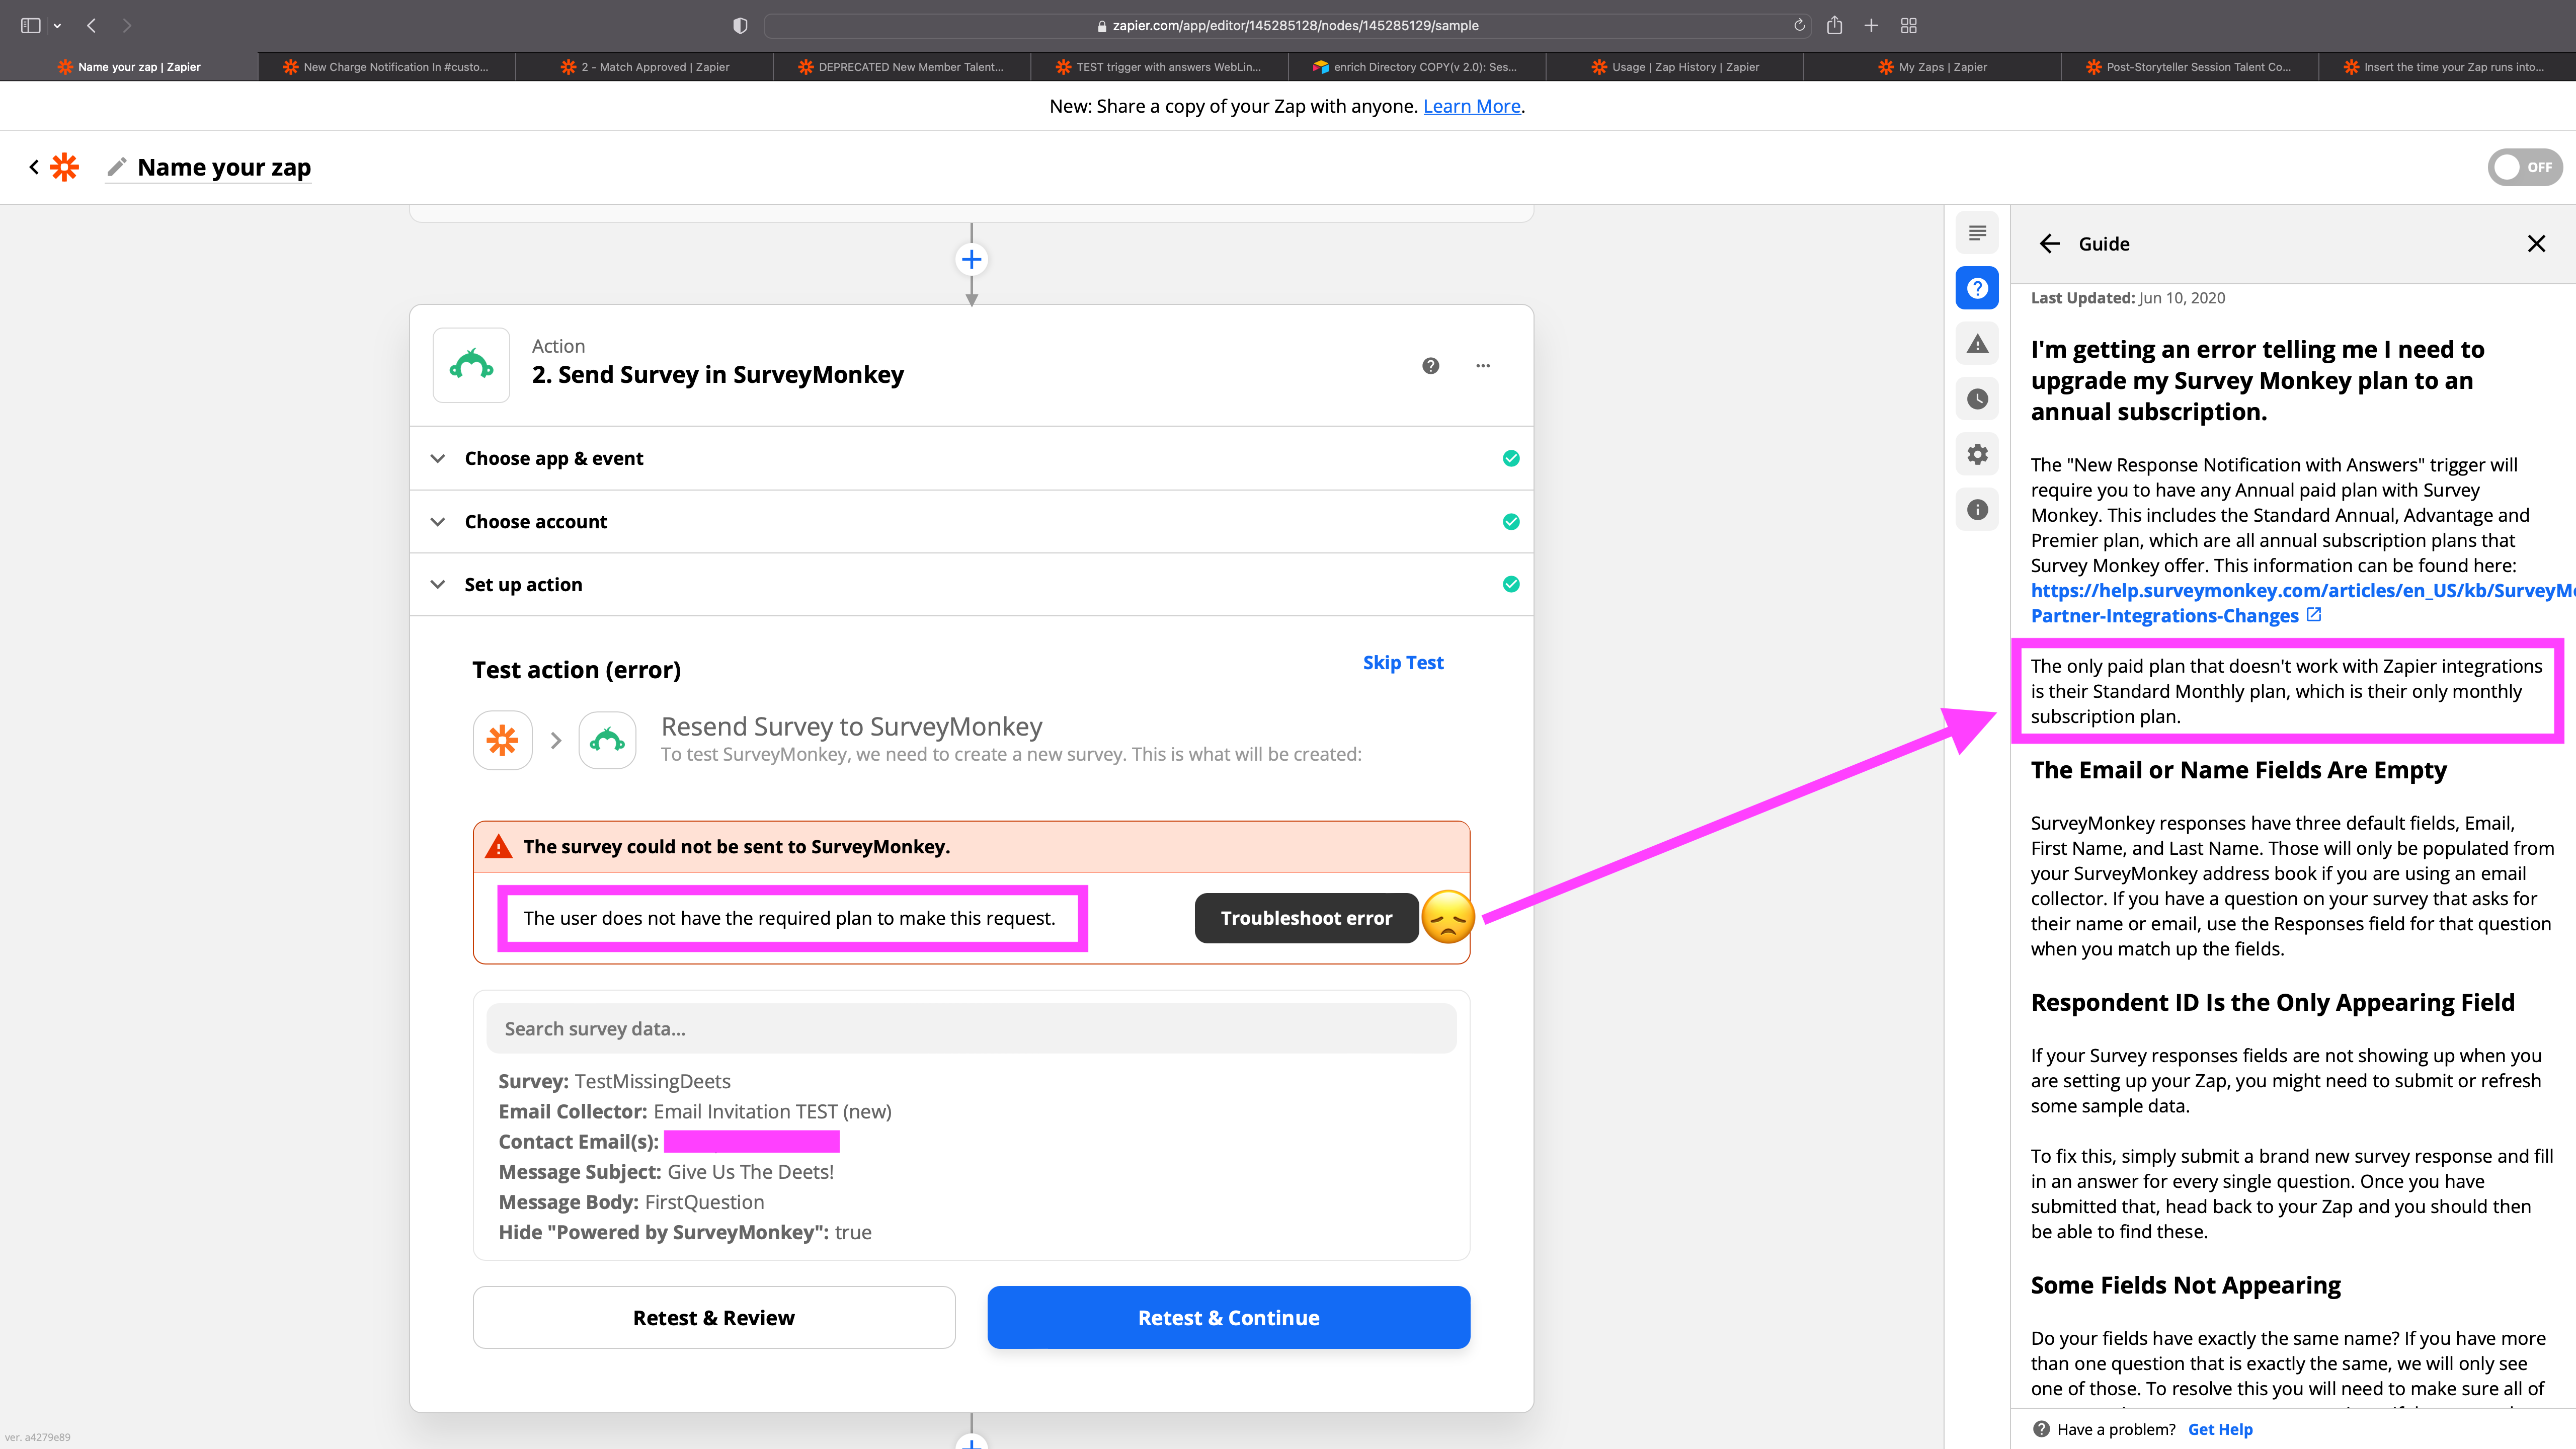The image size is (2576, 1449).
Task: Add a new Safari tab
Action: click(x=1871, y=25)
